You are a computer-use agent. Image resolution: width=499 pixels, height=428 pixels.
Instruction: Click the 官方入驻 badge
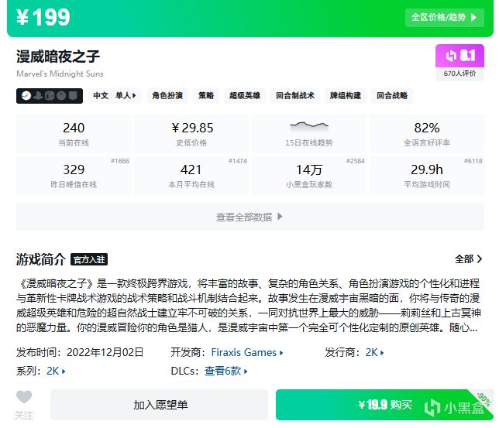(x=89, y=259)
